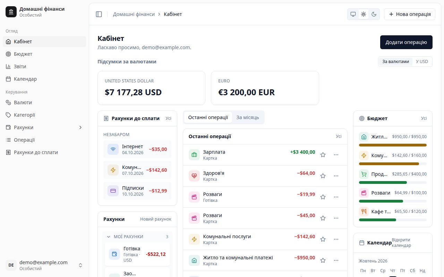Click the heart icon for Здоров'я

click(194, 176)
